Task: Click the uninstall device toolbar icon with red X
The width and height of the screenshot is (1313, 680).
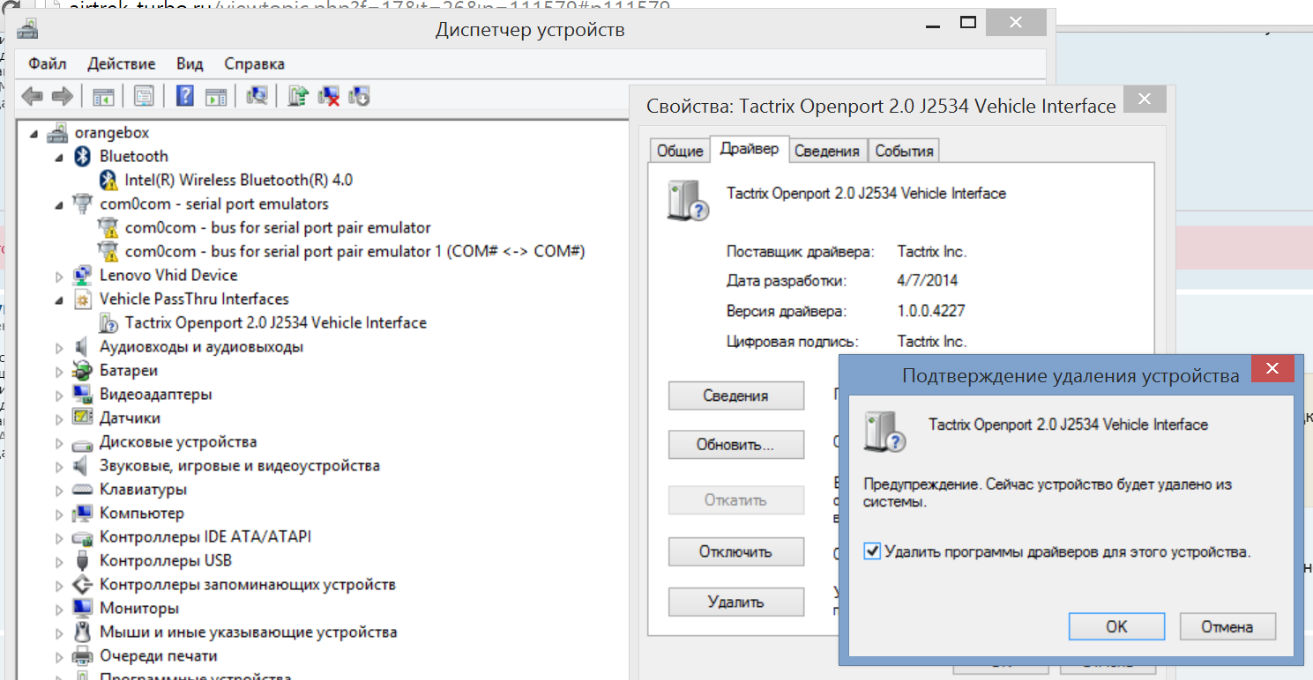Action: click(x=329, y=96)
